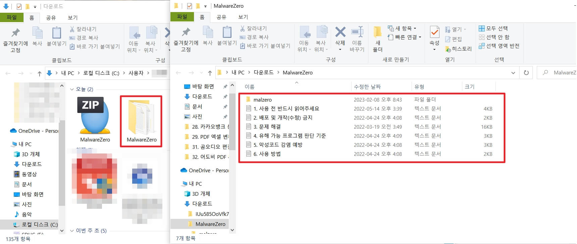This screenshot has width=577, height=244.
Task: Click Invert selection (선택 영역 반전)
Action: (x=499, y=46)
